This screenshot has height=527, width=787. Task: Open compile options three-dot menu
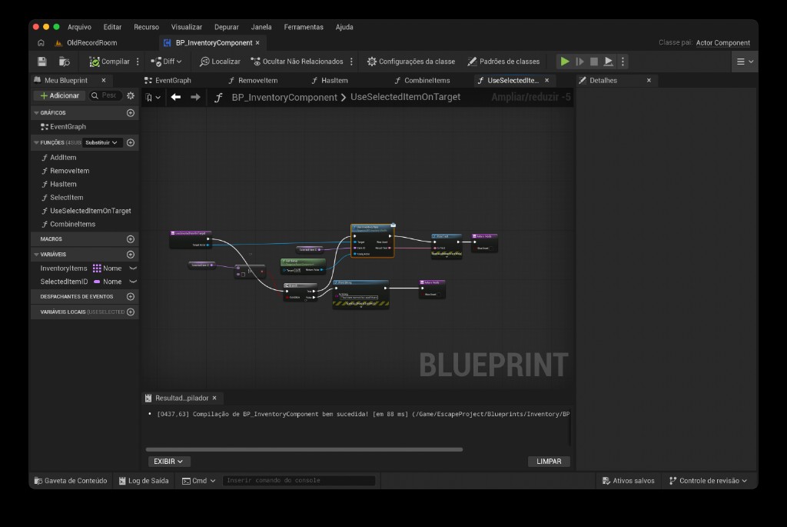[x=138, y=62]
